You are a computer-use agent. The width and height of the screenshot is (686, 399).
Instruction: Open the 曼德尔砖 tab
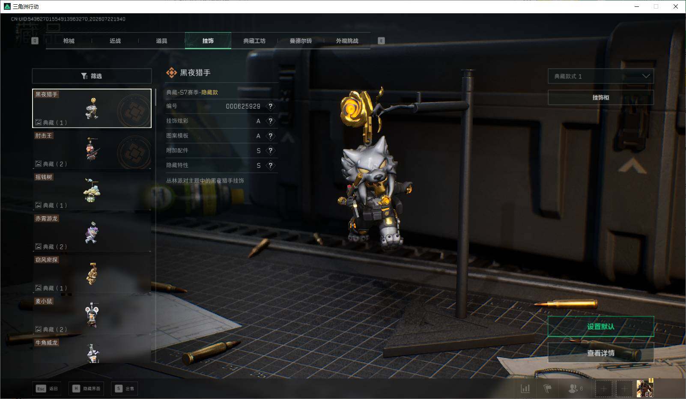click(301, 41)
